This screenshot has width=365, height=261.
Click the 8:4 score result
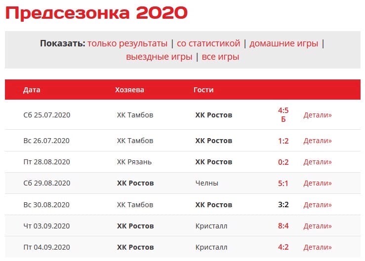click(284, 226)
